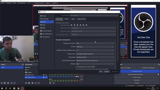Open Task View on taskbar
Screen dimensions: 160x90
pyautogui.click(x=10, y=88)
